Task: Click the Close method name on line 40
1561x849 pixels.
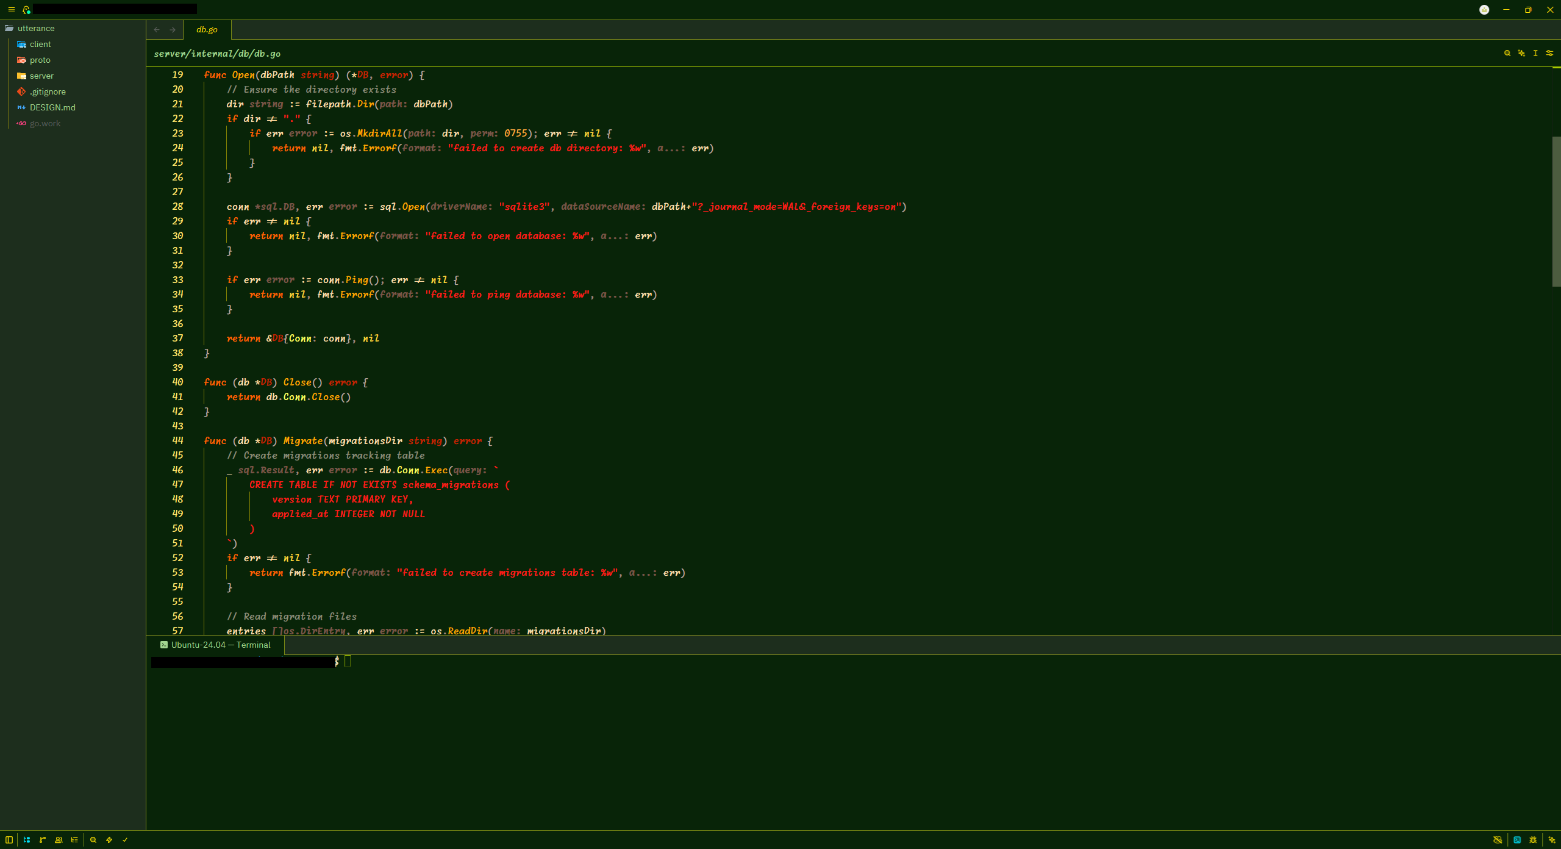Action: (298, 382)
